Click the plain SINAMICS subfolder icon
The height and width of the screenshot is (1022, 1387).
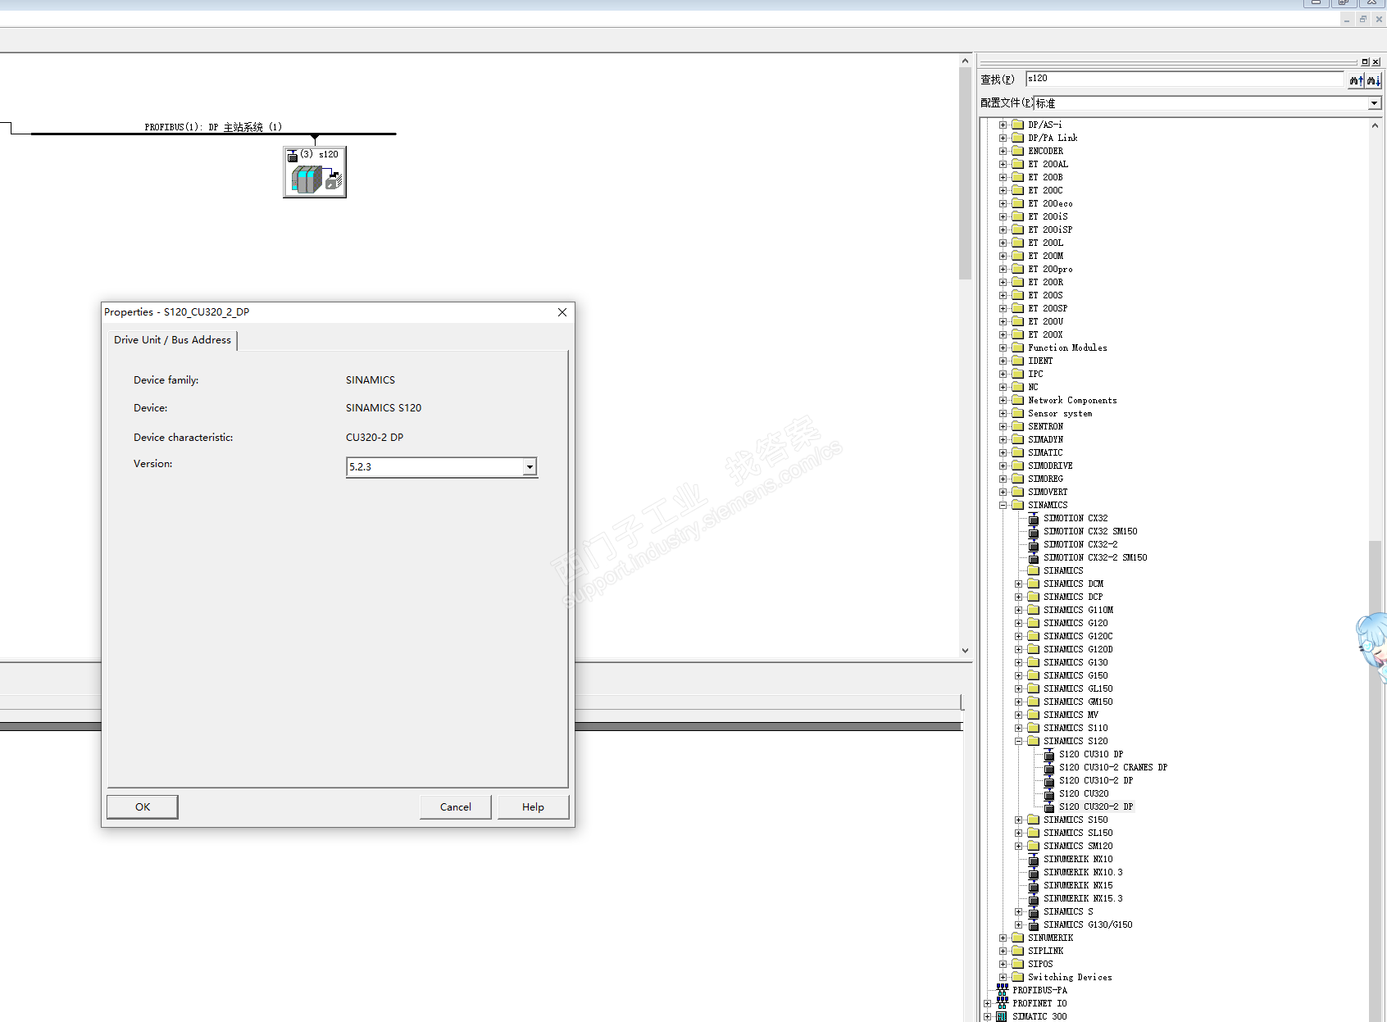pyautogui.click(x=1034, y=570)
